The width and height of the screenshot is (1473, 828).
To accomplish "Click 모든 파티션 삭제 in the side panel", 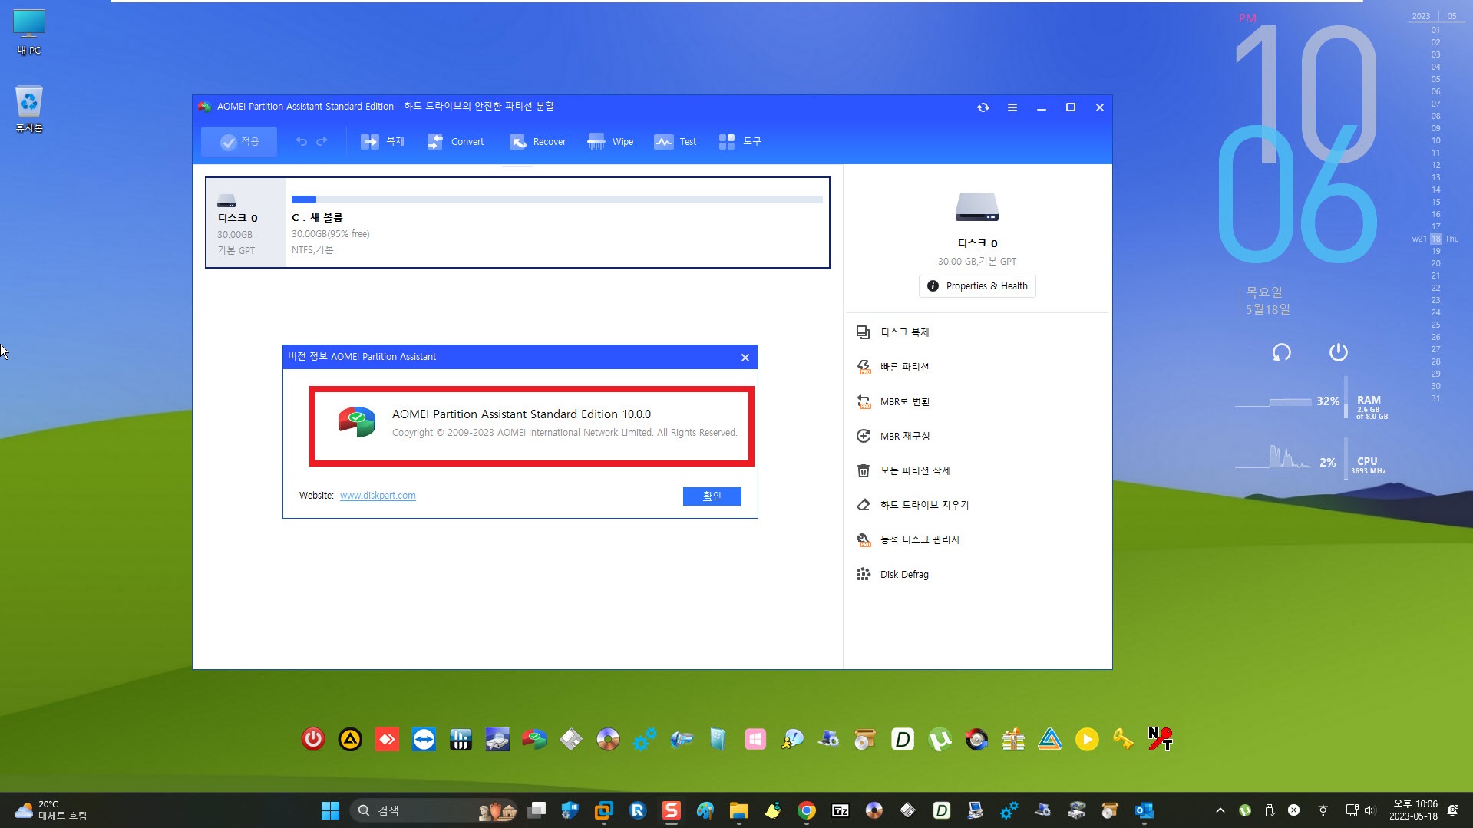I will (x=903, y=470).
